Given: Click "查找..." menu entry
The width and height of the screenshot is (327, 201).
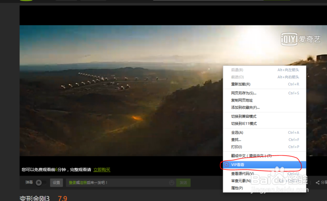Looking at the screenshot, I should point(265,140).
